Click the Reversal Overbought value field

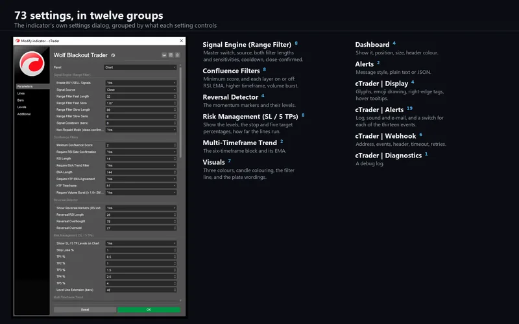[141, 221]
